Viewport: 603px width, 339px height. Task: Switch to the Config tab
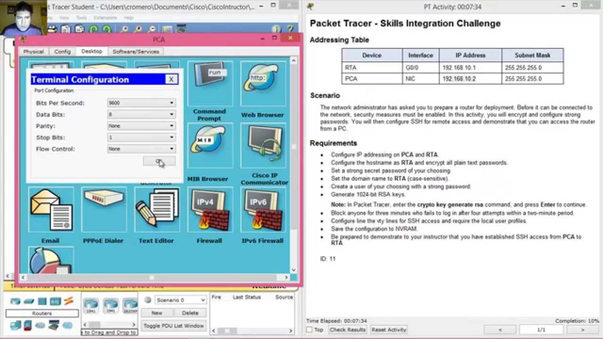tap(62, 52)
